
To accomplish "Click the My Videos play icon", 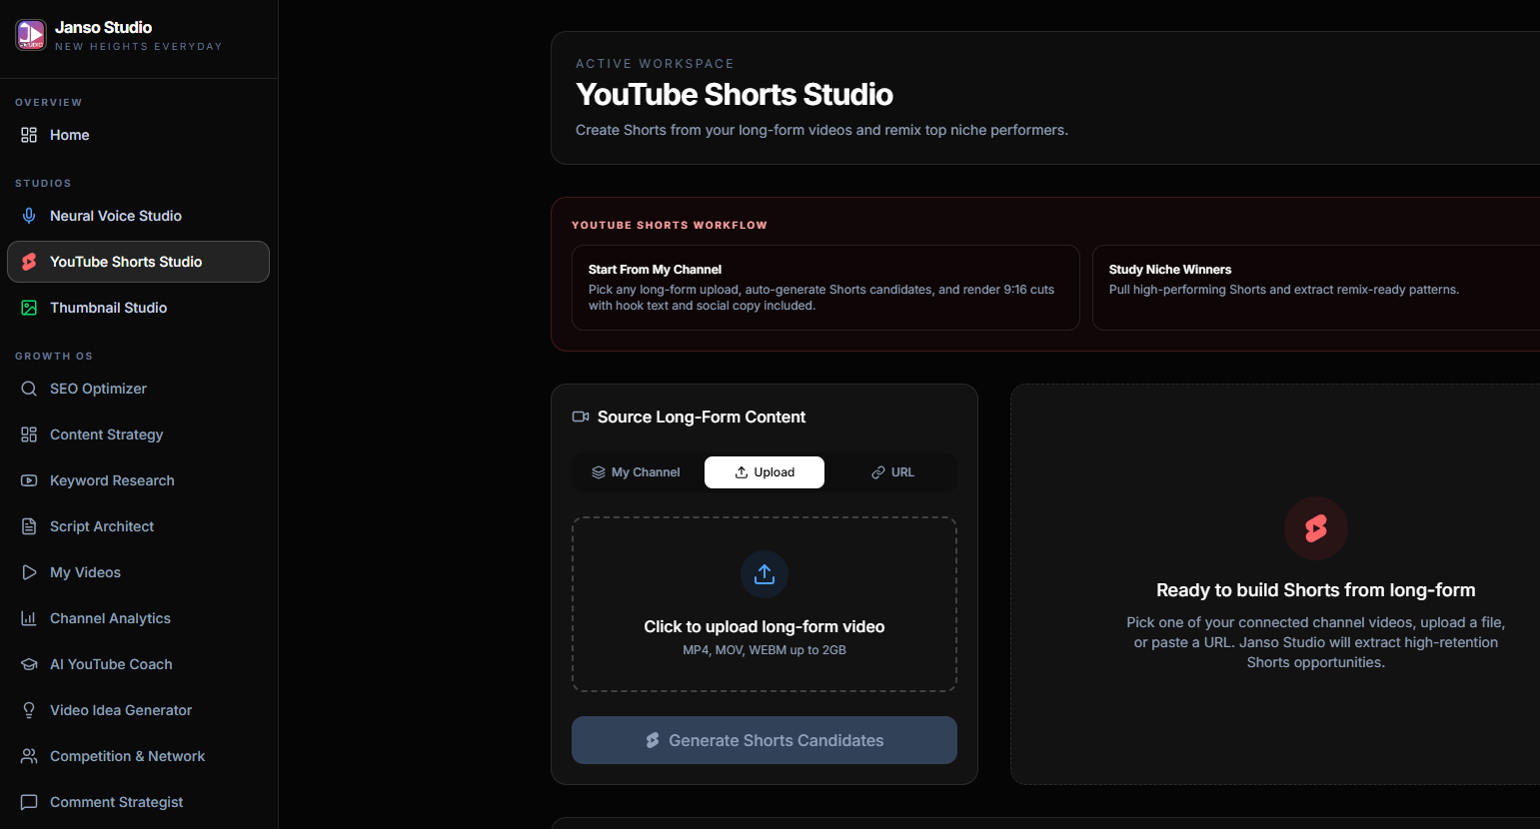I will point(29,572).
